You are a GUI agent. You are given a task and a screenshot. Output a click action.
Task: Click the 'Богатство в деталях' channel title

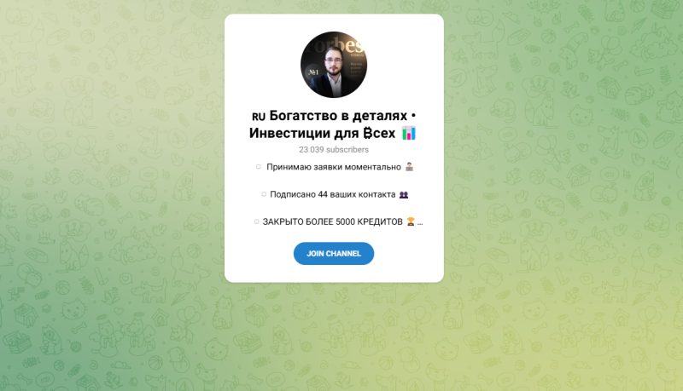[x=338, y=116]
